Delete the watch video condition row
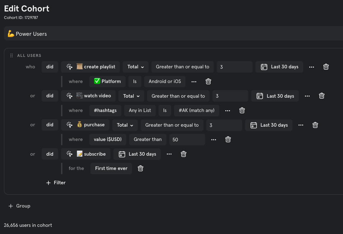 [321, 96]
